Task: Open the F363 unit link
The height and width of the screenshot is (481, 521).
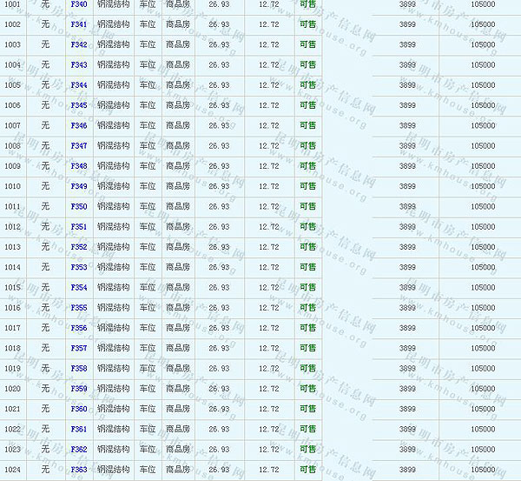Action: [x=78, y=470]
